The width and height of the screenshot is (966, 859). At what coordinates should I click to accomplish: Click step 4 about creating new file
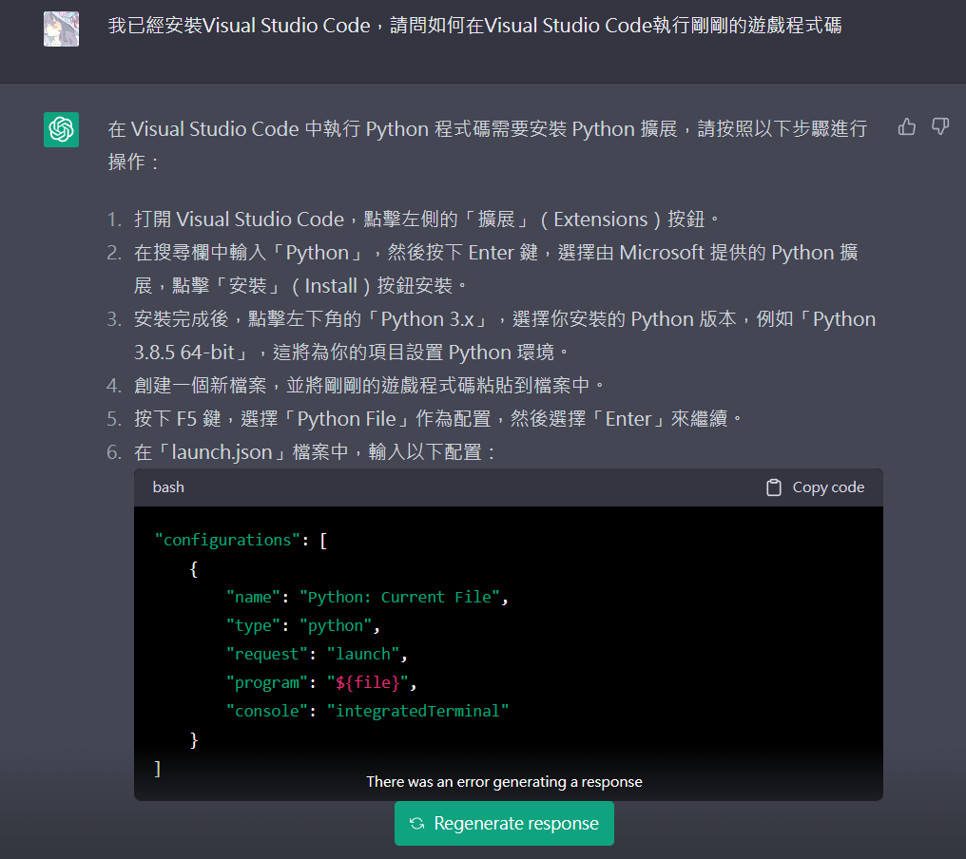[370, 386]
